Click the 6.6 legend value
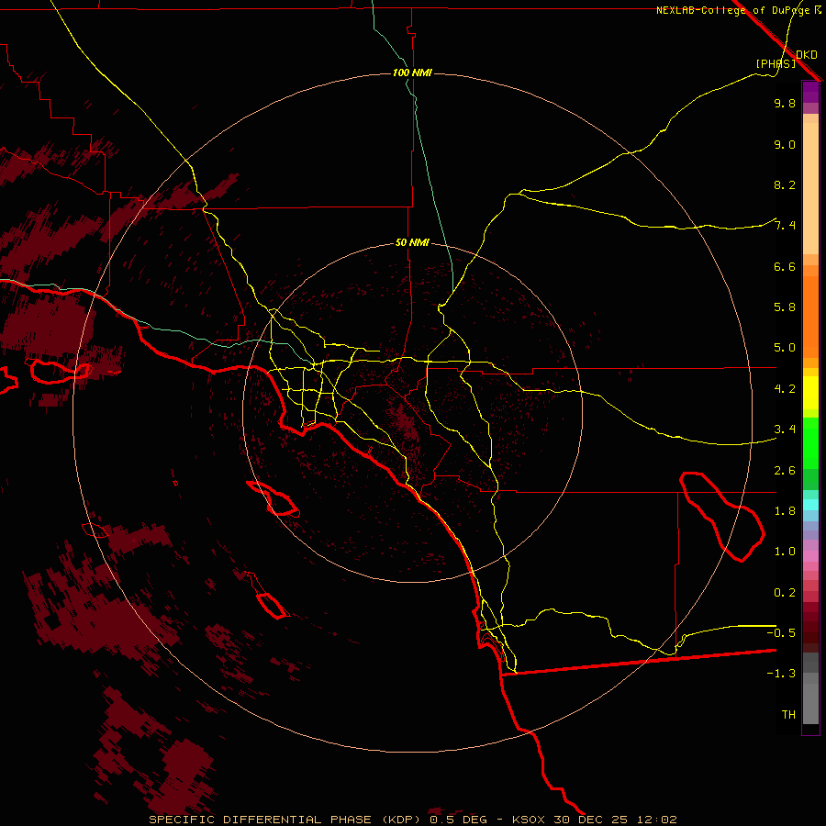Screen dimensions: 826x826 (785, 266)
